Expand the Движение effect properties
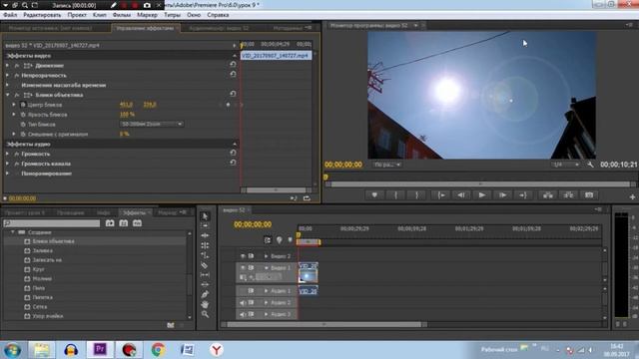 [7, 65]
